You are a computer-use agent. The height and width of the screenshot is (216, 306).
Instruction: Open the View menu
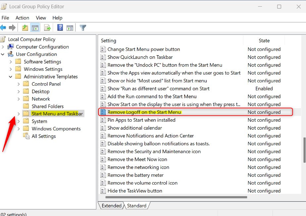[x=41, y=18]
